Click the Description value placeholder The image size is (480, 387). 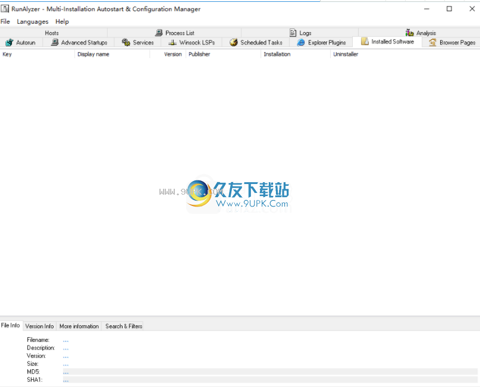tap(66, 348)
